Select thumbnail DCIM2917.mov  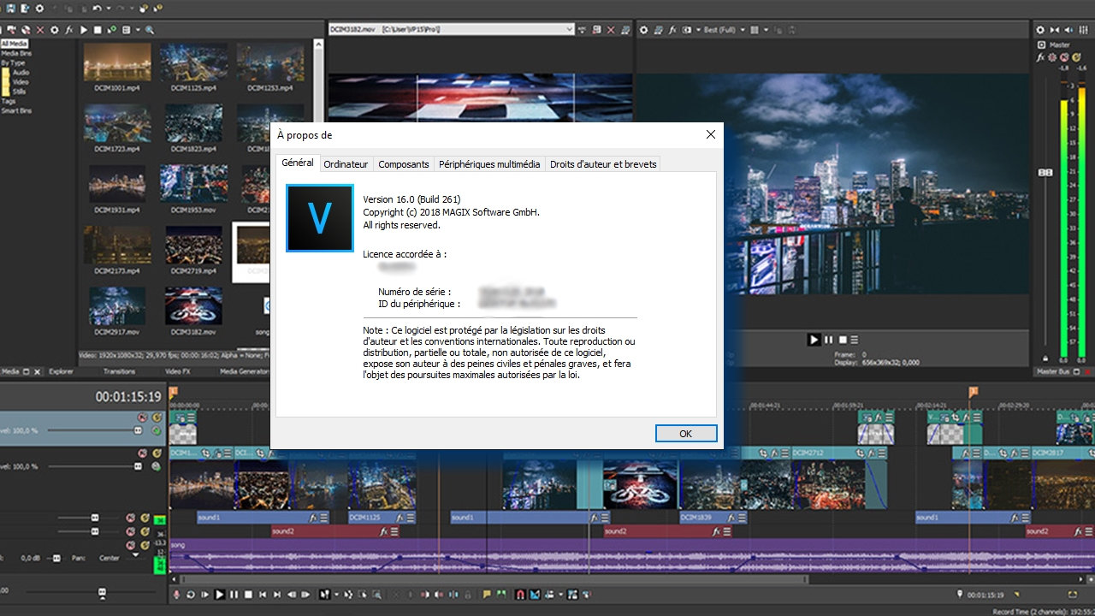click(117, 311)
